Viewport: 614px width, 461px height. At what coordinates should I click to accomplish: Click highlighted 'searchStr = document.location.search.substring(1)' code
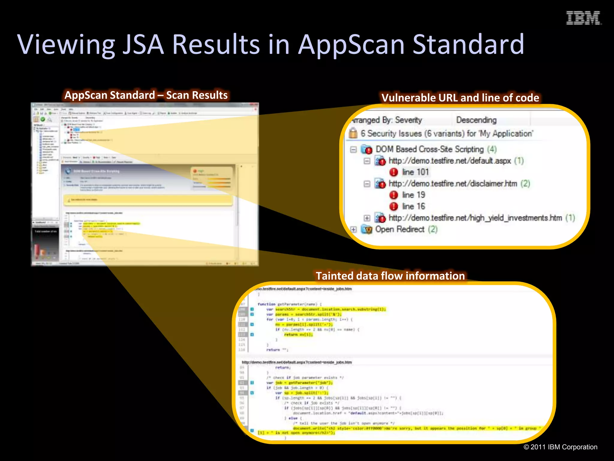click(331, 309)
